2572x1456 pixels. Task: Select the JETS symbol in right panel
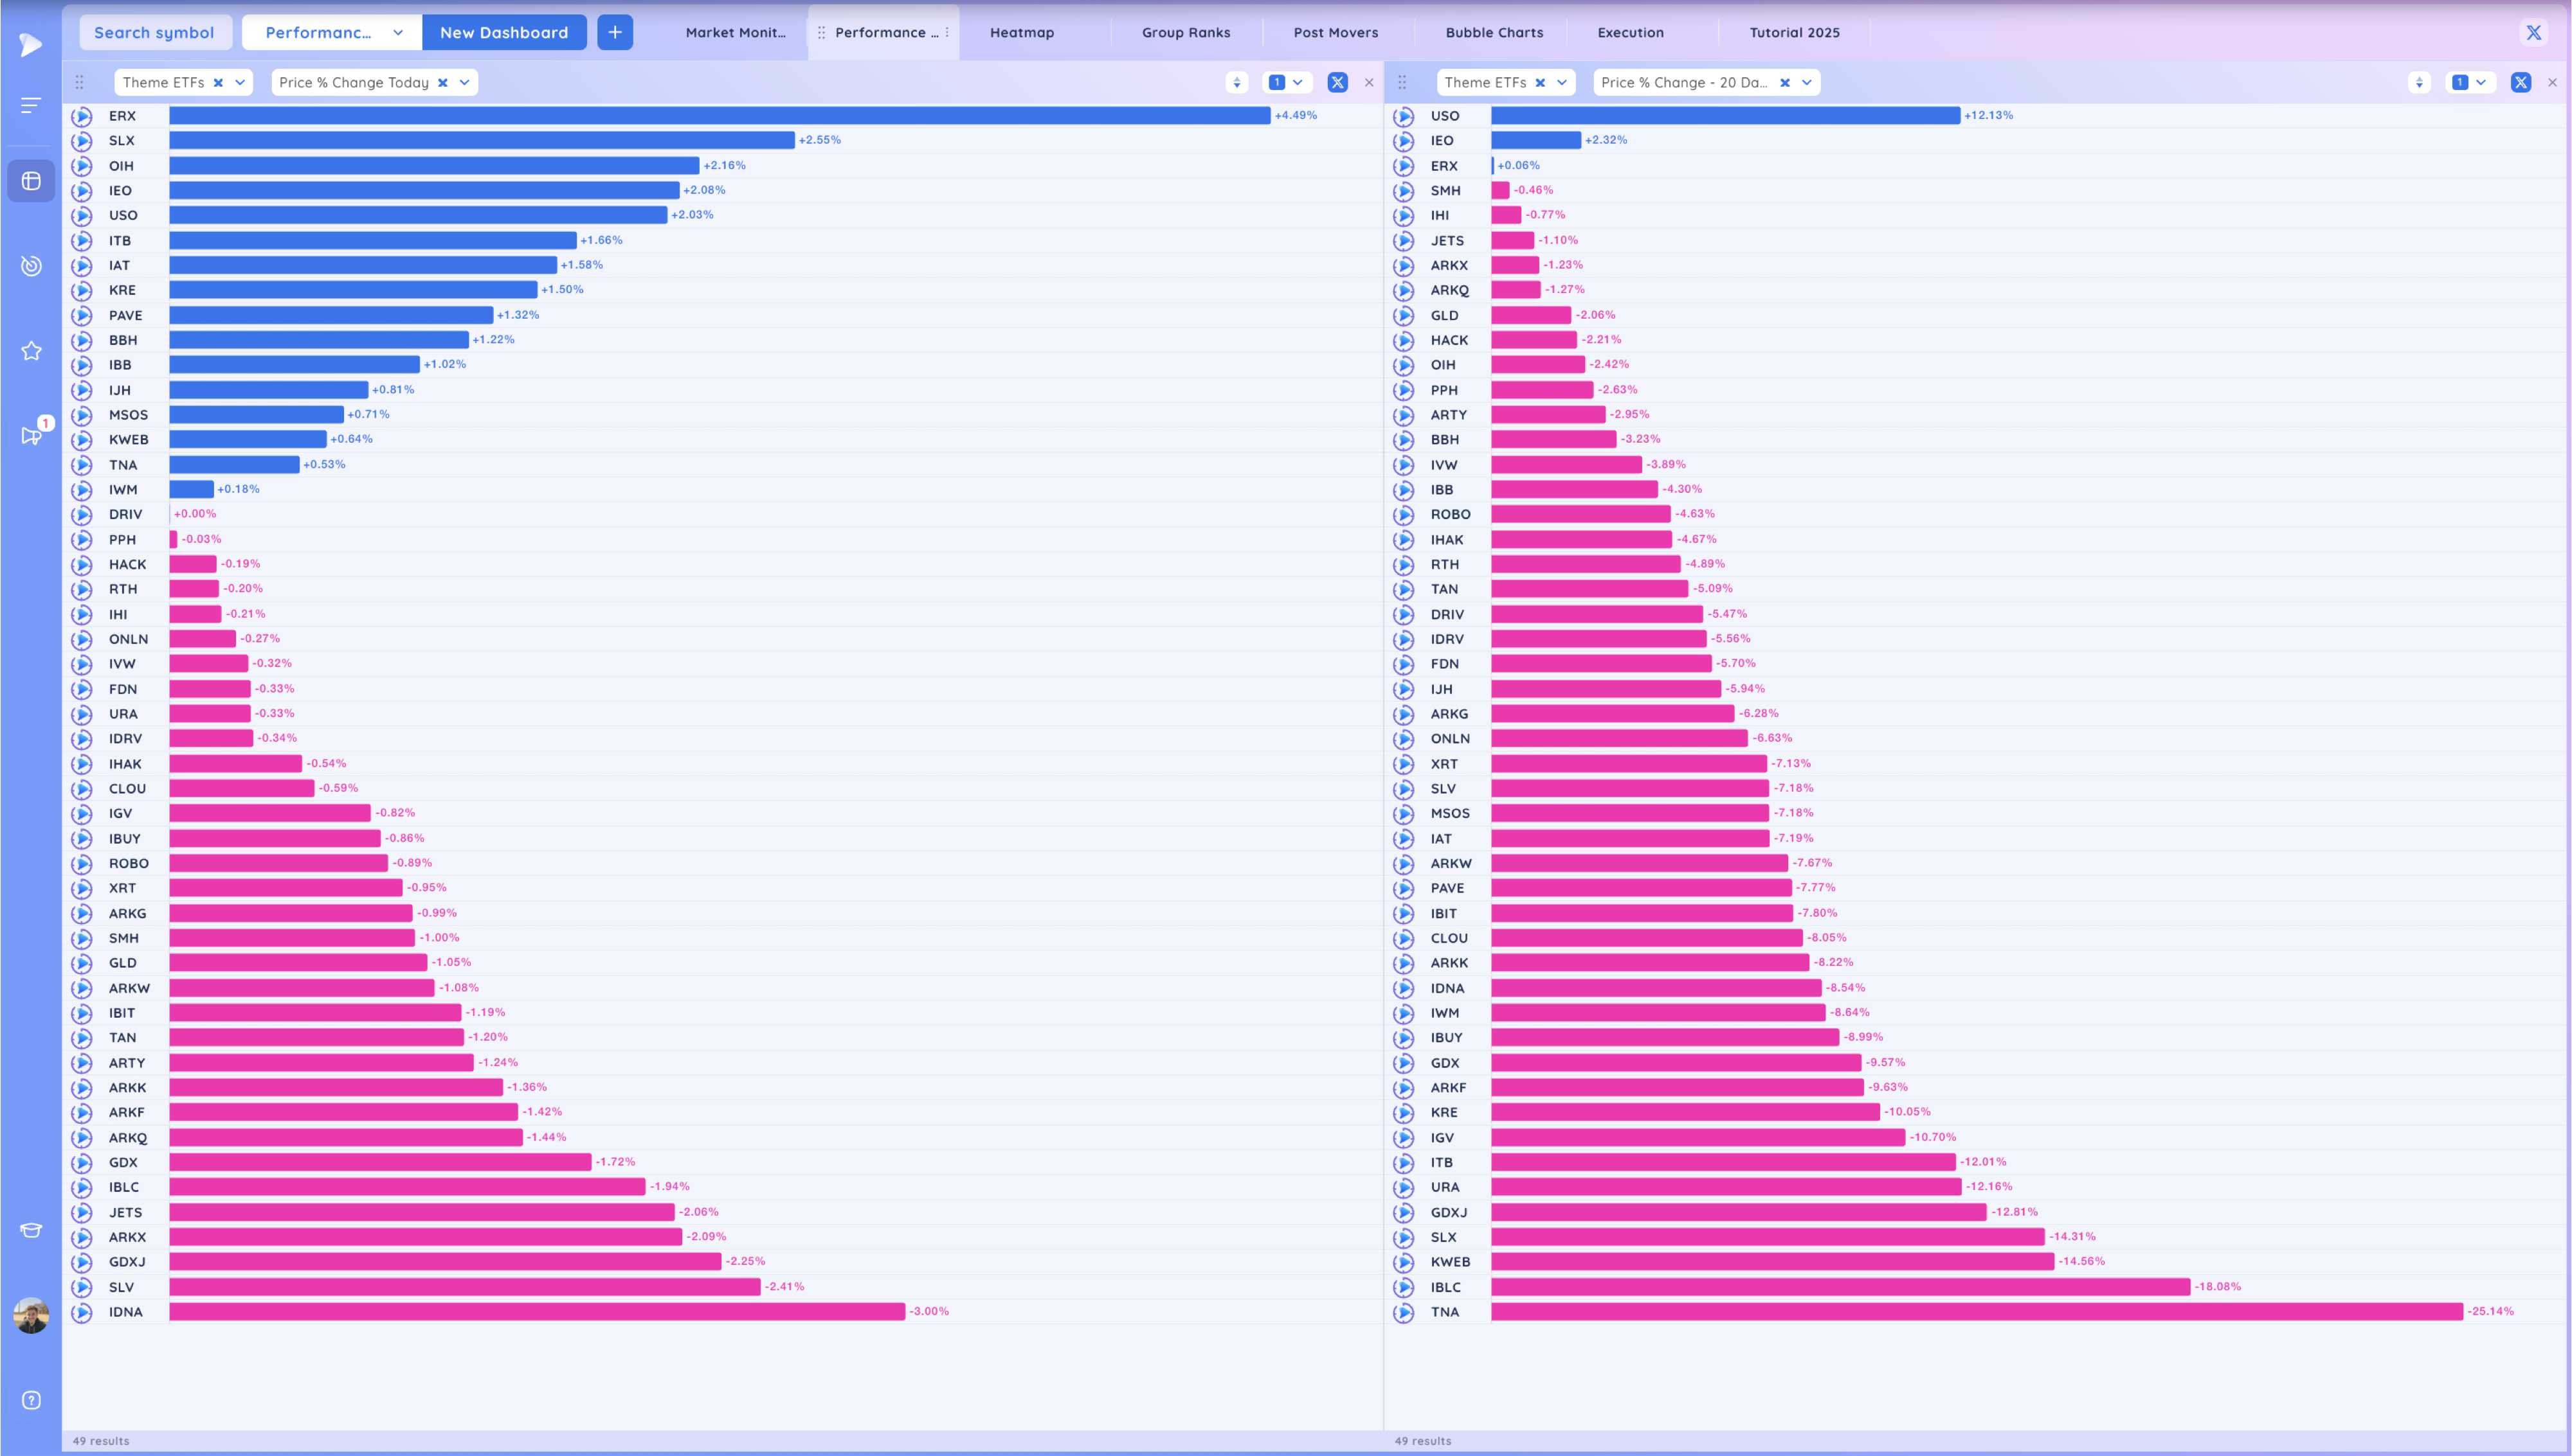pos(1447,241)
